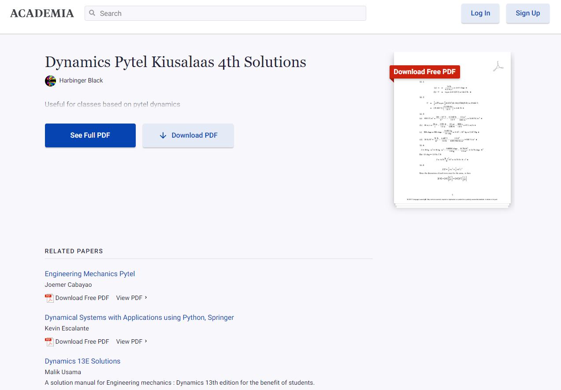Click the Download PDF button
Viewport: 561px width, 390px height.
pos(188,135)
